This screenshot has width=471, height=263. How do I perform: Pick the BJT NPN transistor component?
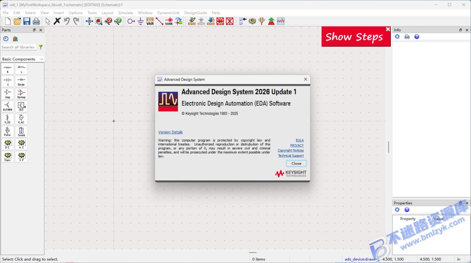7,107
